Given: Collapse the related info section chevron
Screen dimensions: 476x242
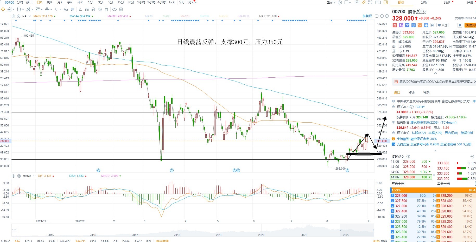Looking at the screenshot, I should [435, 151].
